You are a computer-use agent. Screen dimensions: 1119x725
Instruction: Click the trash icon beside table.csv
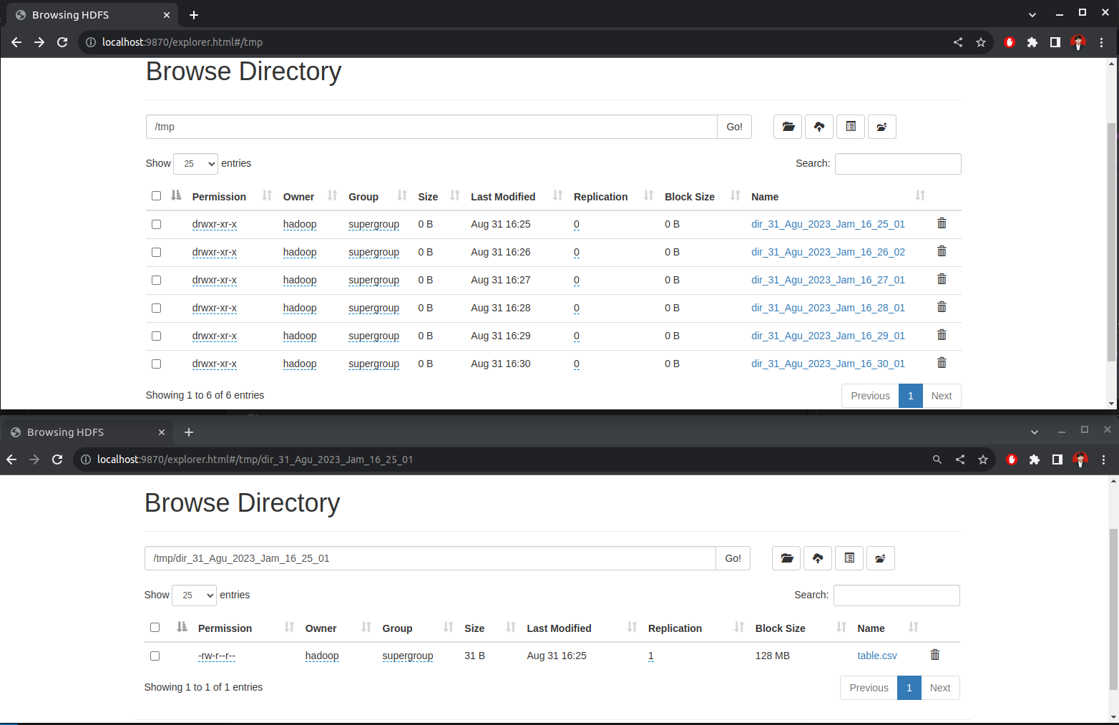coord(934,655)
